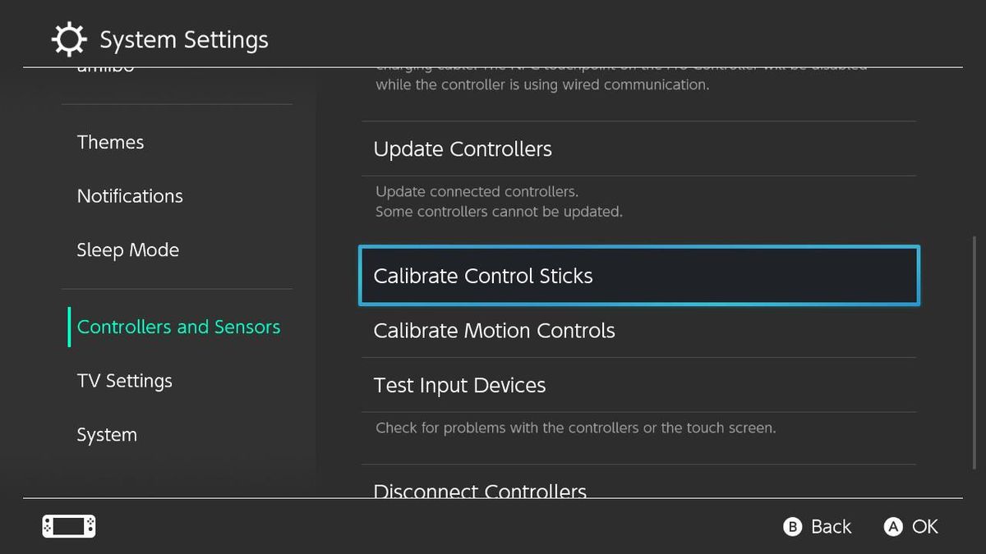This screenshot has height=554, width=986.
Task: Open Calibrate Motion Controls
Action: pyautogui.click(x=494, y=330)
